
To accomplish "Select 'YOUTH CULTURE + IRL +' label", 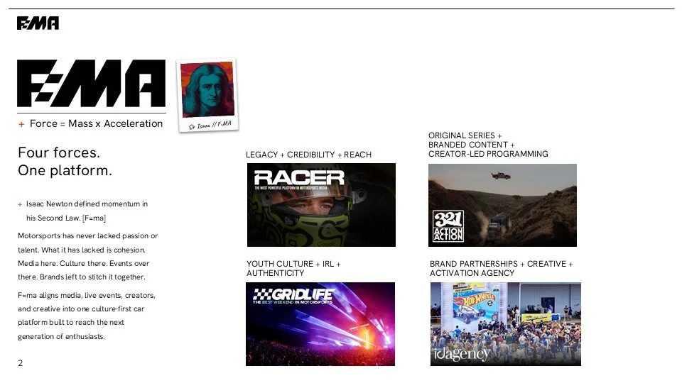I will click(x=293, y=264).
